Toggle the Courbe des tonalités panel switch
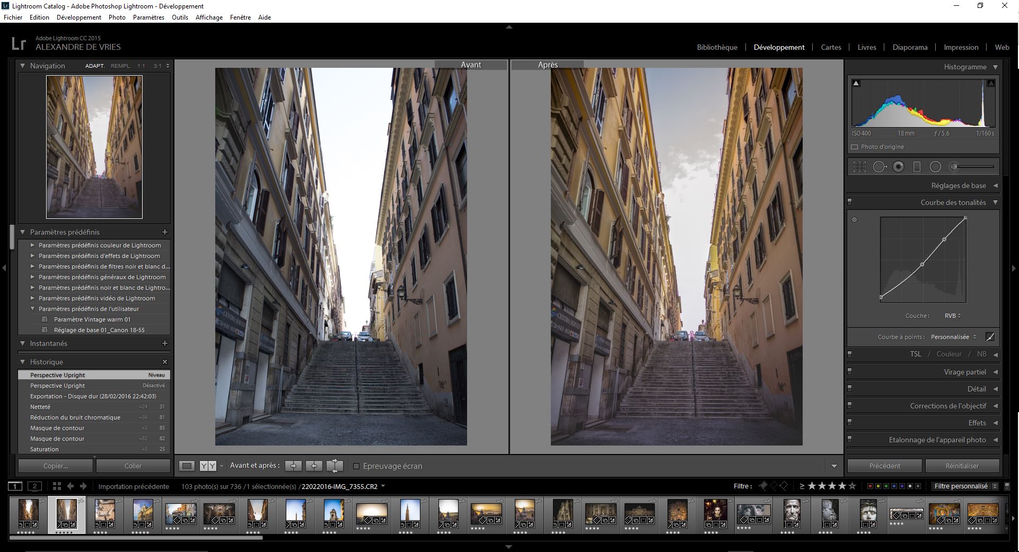 [x=850, y=202]
